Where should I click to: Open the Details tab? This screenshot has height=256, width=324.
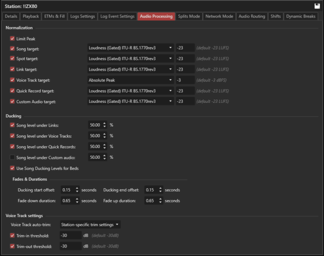tap(11, 16)
